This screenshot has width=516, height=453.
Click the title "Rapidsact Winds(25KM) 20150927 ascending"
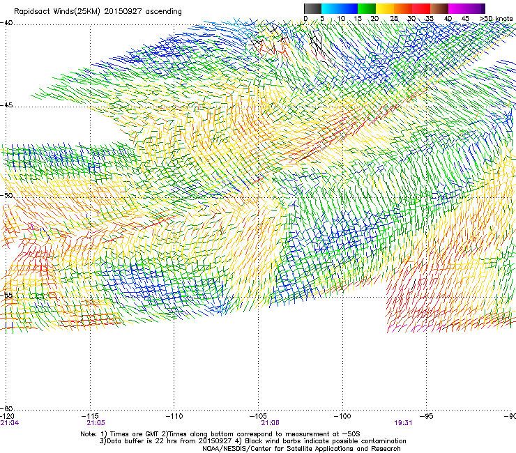(x=98, y=11)
